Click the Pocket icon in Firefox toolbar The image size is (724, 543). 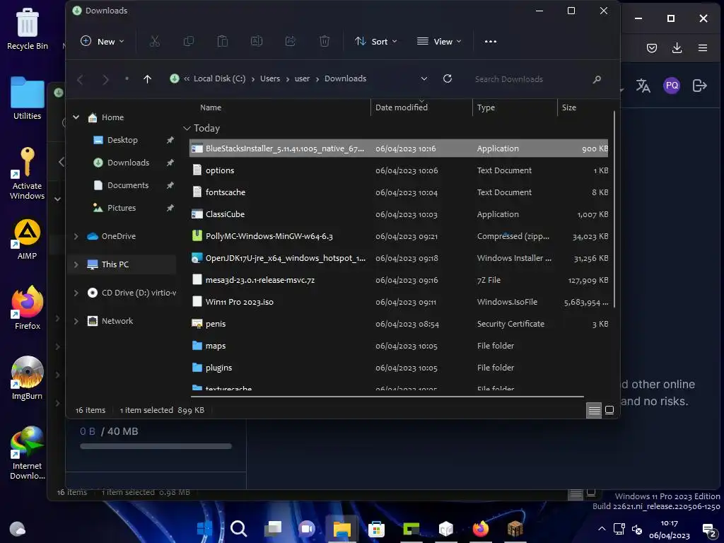pos(651,48)
